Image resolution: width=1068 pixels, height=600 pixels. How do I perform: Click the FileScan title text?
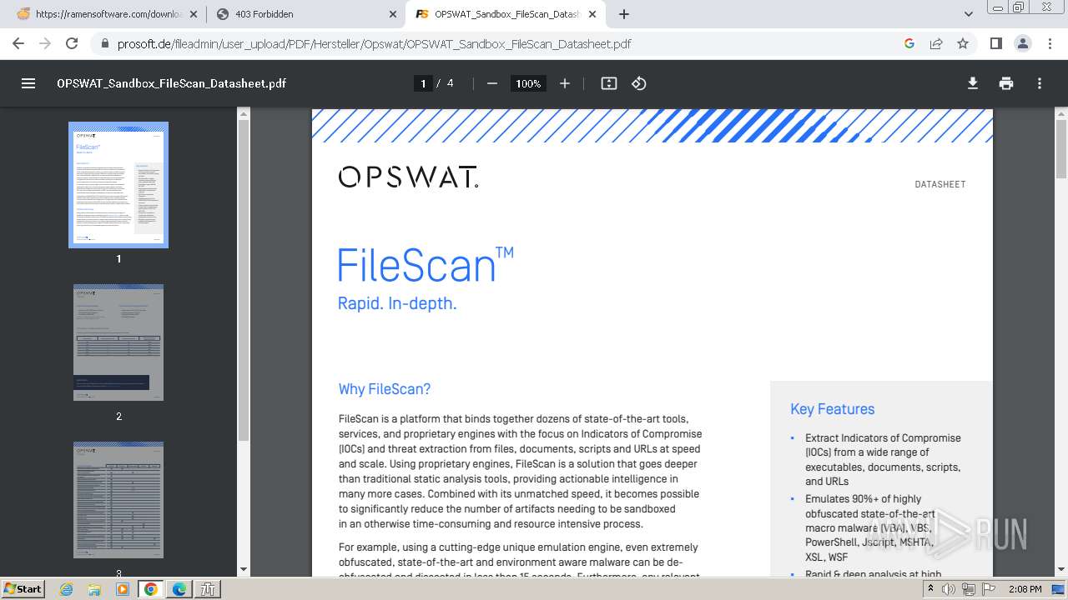click(x=426, y=265)
